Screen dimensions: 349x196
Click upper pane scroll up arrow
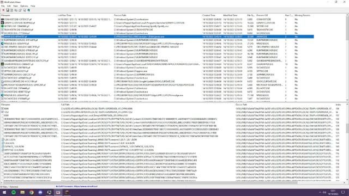(347, 15)
